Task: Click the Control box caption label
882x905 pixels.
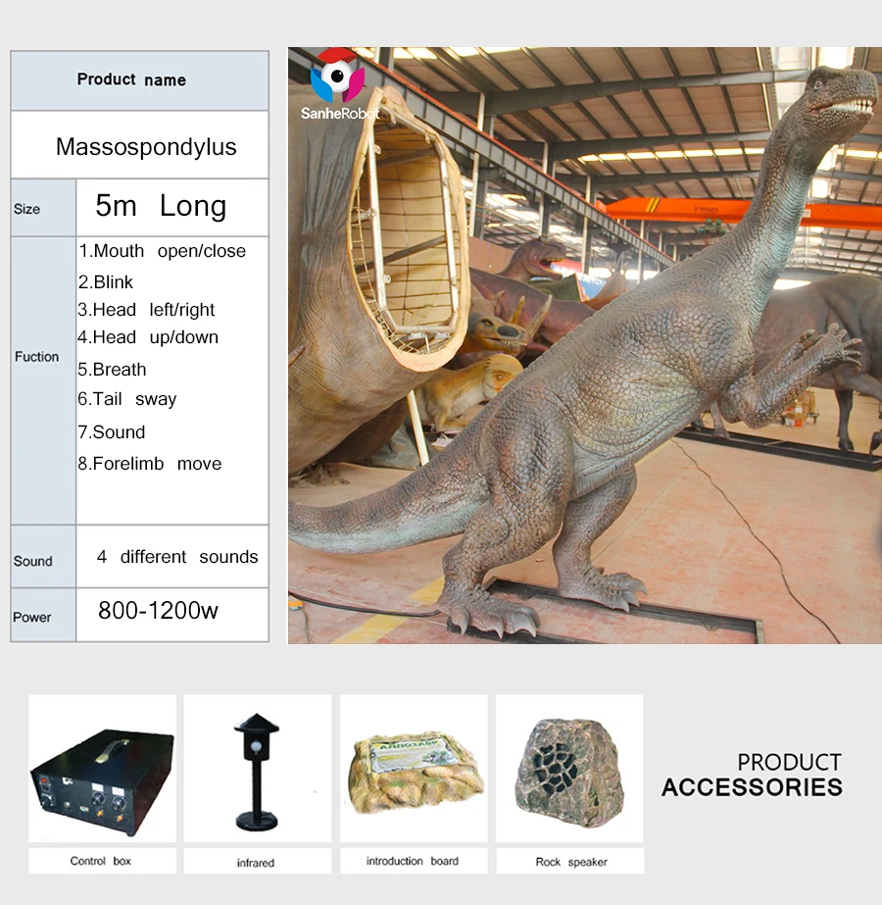Action: coord(100,861)
